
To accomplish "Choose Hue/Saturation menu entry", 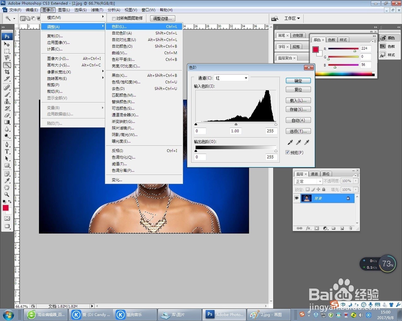I will [144, 82].
